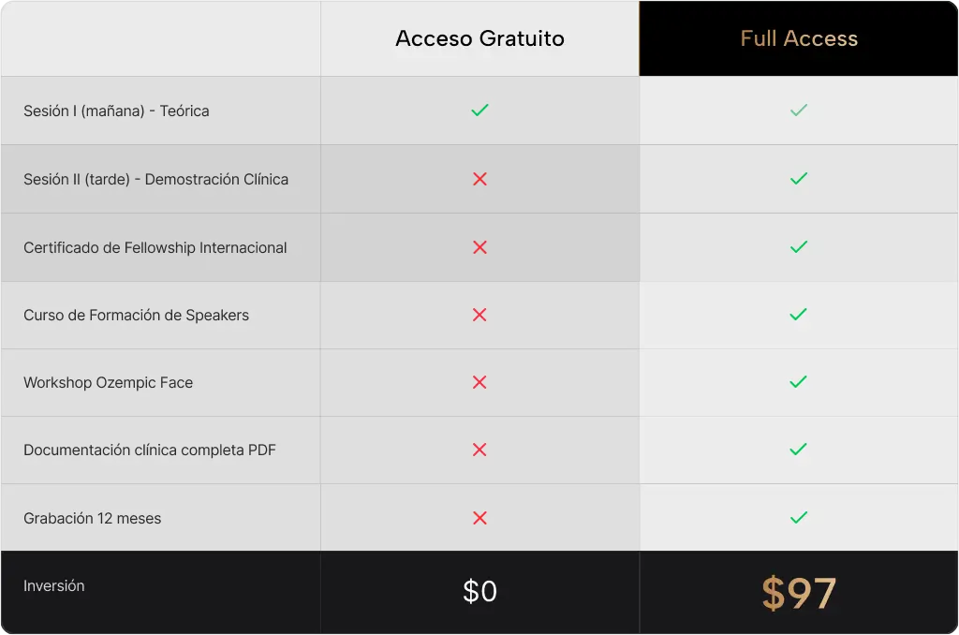Click Full Access check for Sesión I Teórica

tap(798, 111)
